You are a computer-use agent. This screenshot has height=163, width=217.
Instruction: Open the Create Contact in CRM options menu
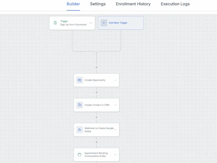115,105
